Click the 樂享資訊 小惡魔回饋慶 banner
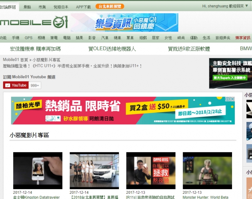This screenshot has width=252, height=199. pos(124,22)
